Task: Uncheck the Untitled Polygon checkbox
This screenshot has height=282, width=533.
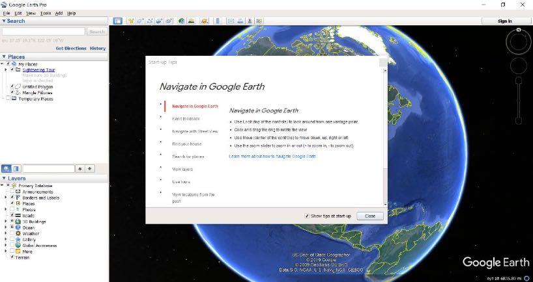Action: [12, 86]
